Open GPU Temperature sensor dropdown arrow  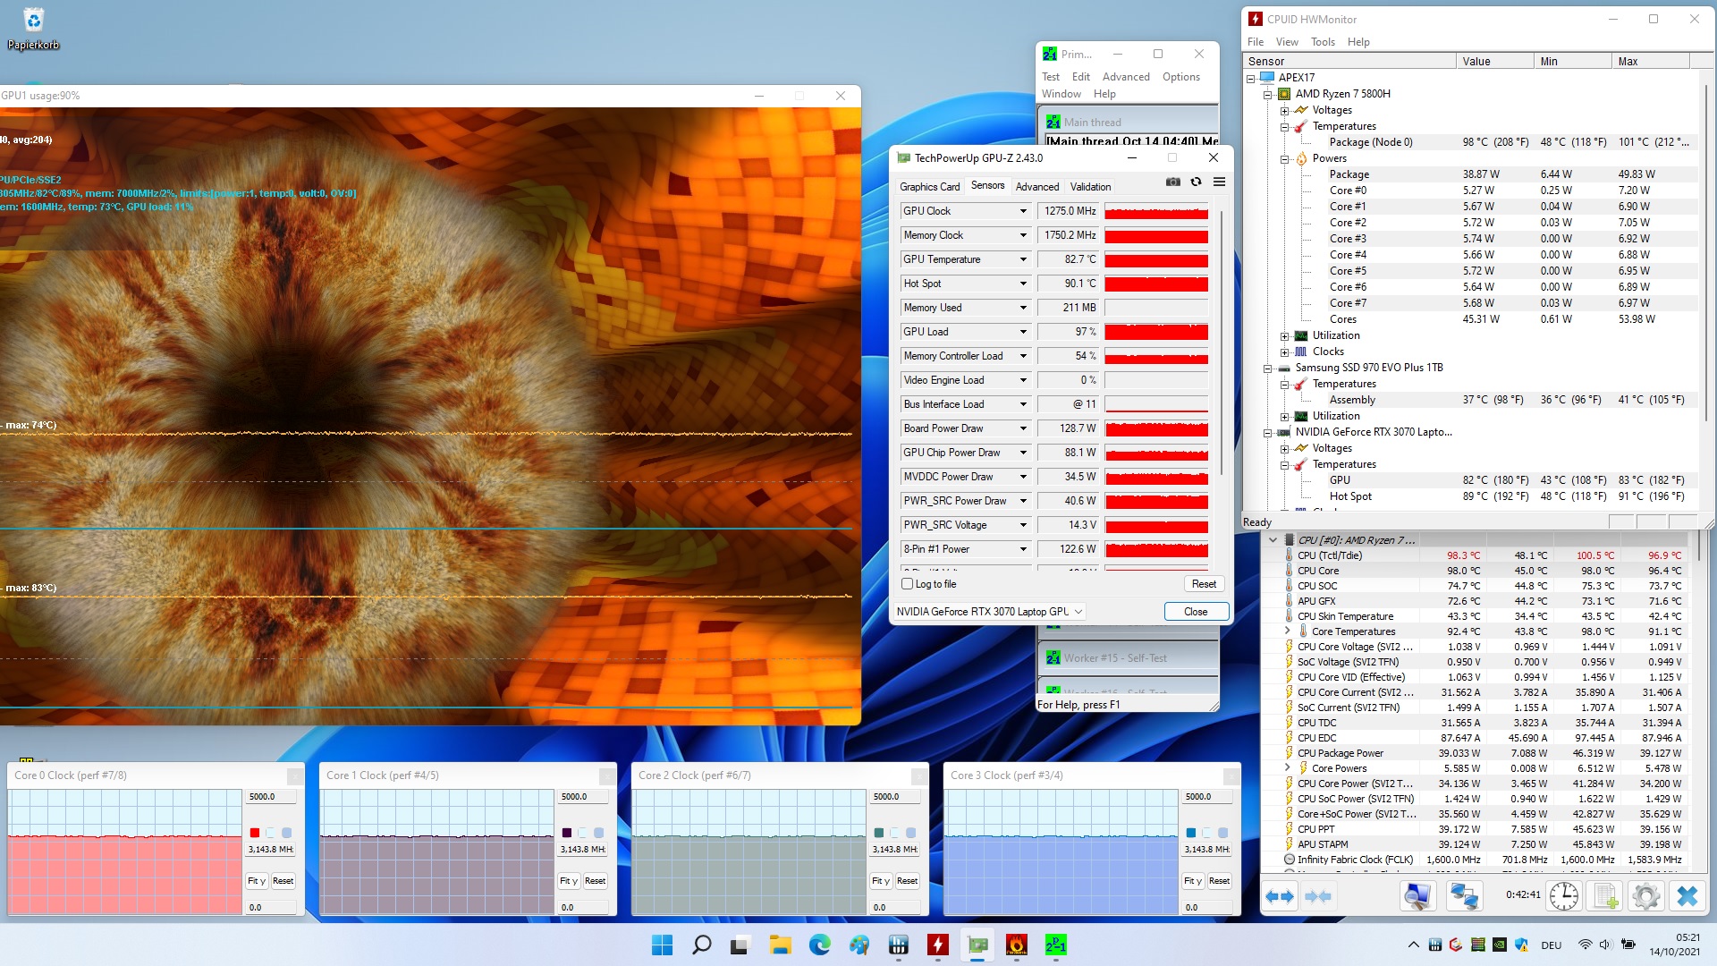tap(1023, 259)
